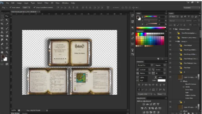Click the Layers panel tab

pyautogui.click(x=171, y=13)
